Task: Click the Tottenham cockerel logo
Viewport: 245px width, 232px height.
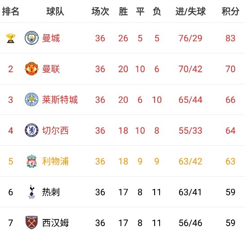Action: [x=31, y=192]
